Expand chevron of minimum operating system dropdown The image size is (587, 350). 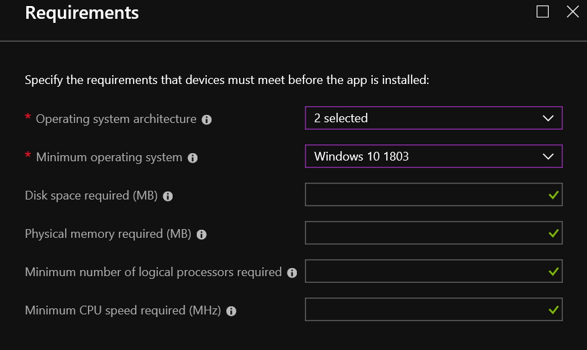pyautogui.click(x=548, y=157)
